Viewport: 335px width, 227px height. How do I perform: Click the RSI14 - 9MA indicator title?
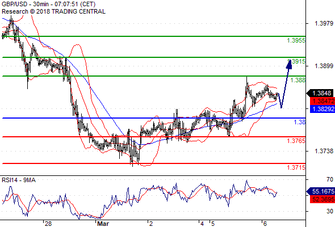pyautogui.click(x=19, y=180)
